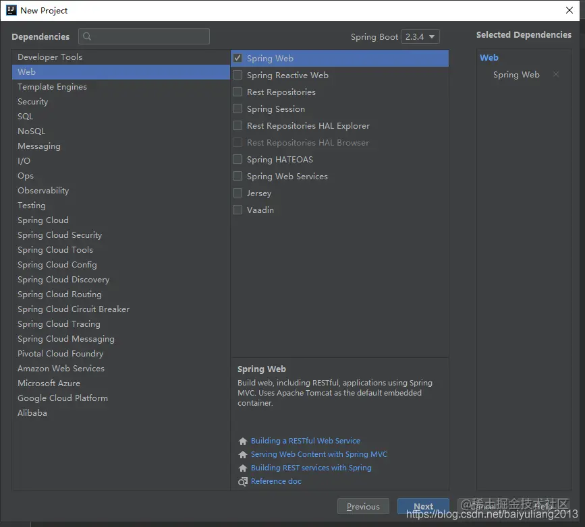Select Spring Cloud Tools
The image size is (585, 527).
(121, 250)
